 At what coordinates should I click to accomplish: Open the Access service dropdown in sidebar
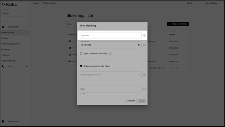[15, 13]
